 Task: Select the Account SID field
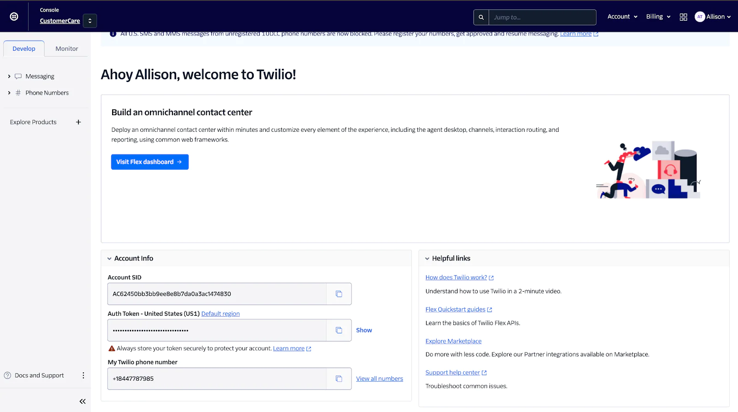[217, 294]
